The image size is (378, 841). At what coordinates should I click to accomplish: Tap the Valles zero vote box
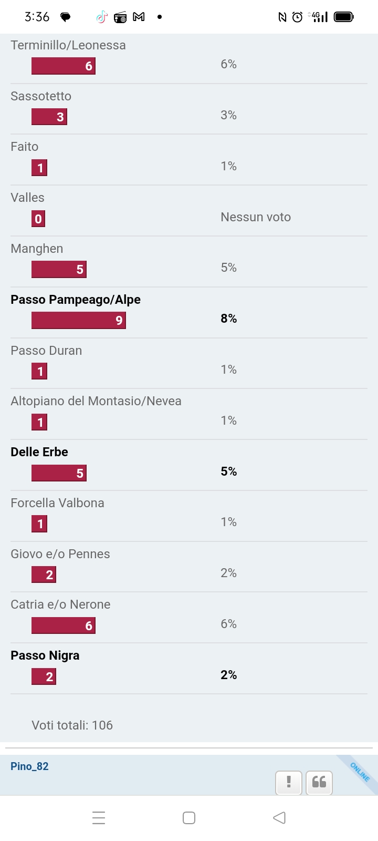38,219
